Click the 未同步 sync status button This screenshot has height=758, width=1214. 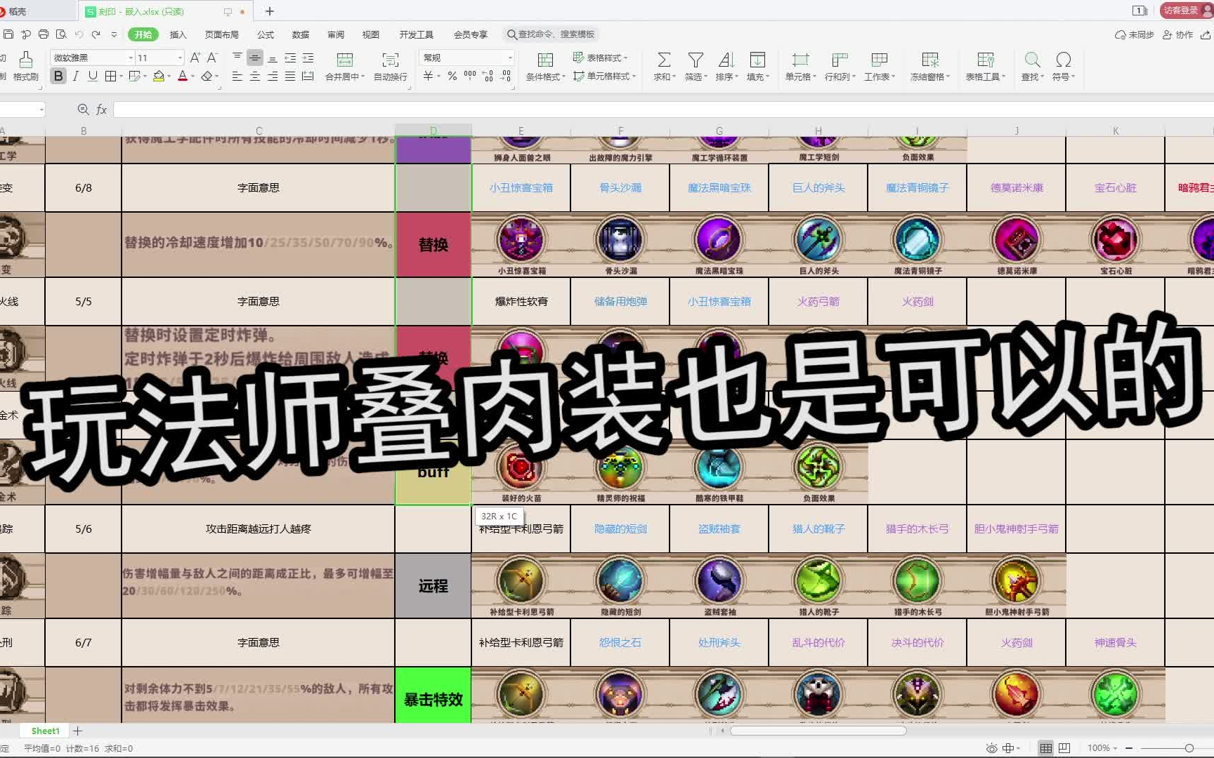[x=1134, y=34]
